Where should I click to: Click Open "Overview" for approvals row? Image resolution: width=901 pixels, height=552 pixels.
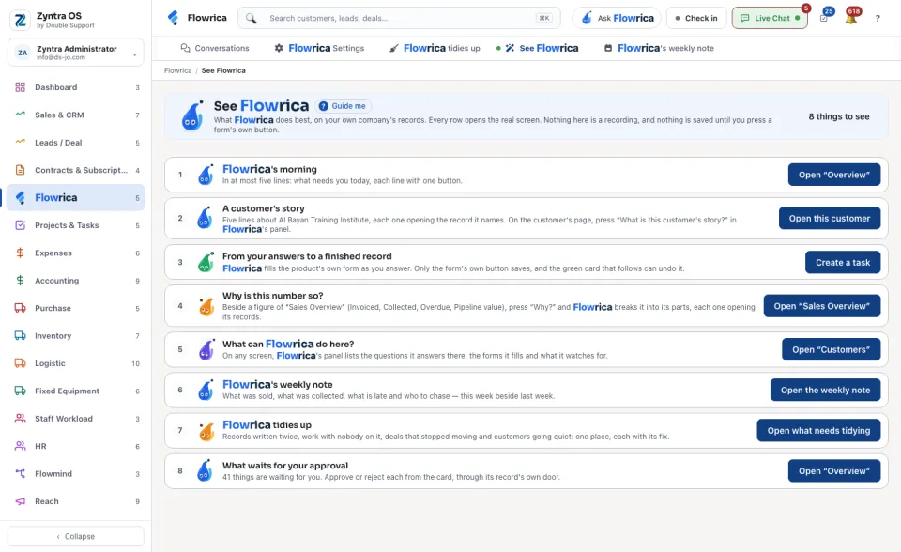coord(833,471)
